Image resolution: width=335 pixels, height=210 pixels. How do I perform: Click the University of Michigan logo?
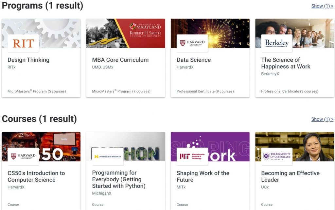tap(108, 157)
